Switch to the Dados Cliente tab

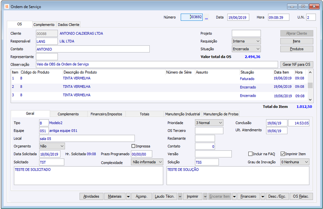point(69,25)
